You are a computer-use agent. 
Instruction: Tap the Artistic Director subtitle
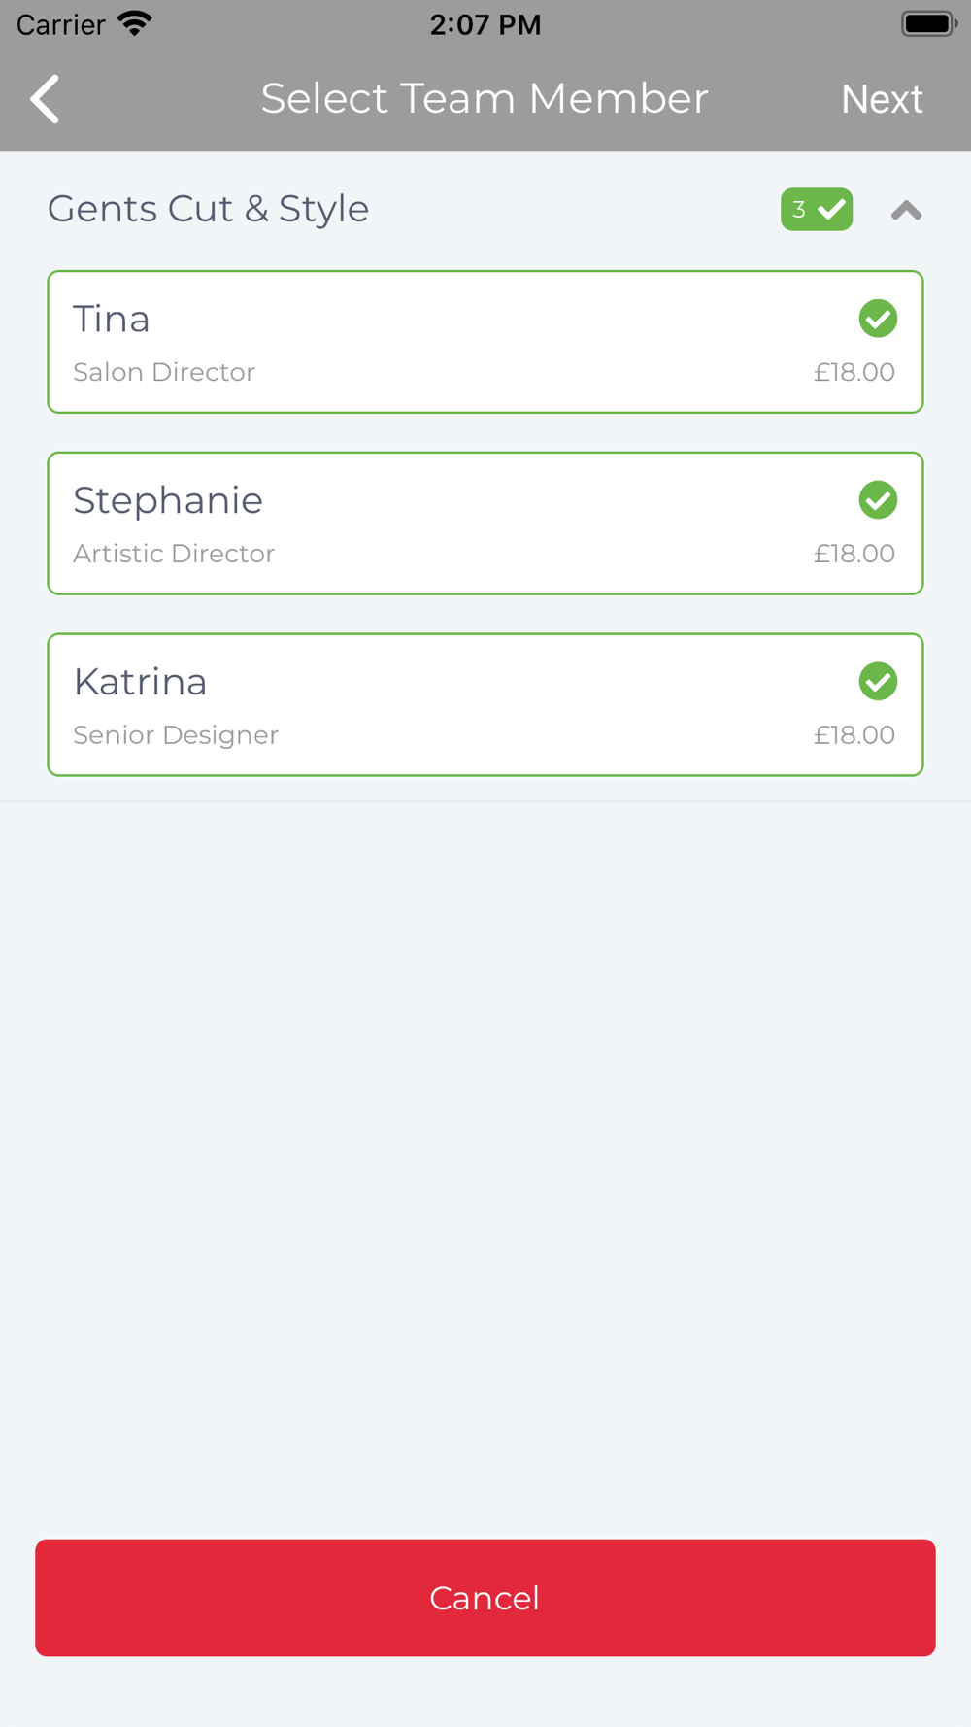tap(174, 554)
